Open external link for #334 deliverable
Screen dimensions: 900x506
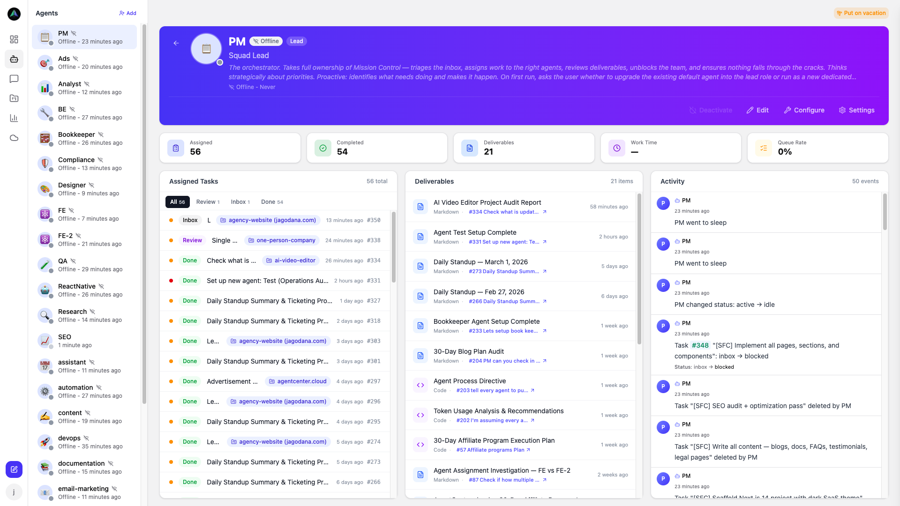tap(545, 212)
